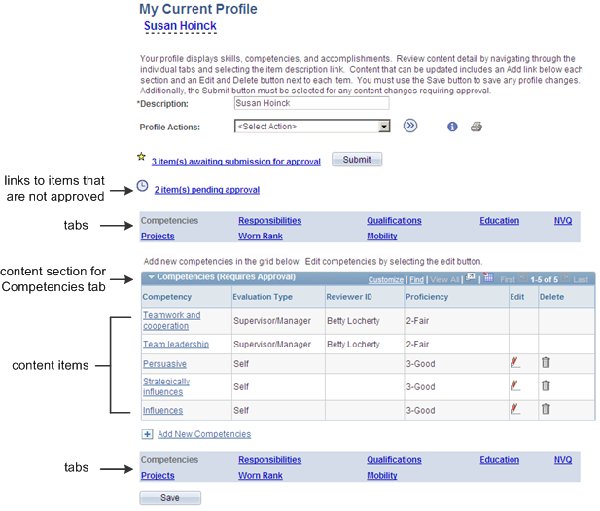Click the download to spreadsheet grid icon

(x=488, y=277)
